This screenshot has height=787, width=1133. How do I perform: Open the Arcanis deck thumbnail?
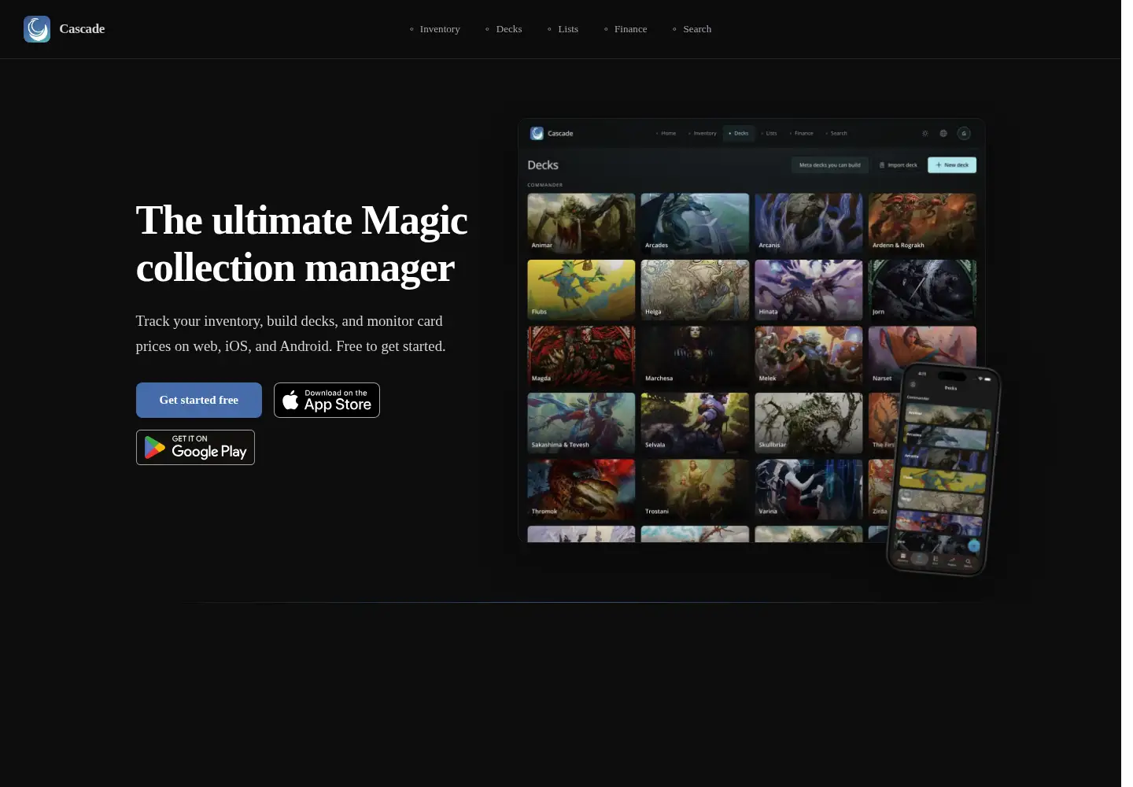pyautogui.click(x=809, y=224)
